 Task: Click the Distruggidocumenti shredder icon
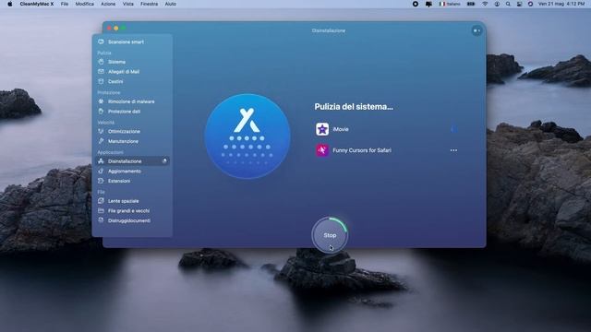(101, 220)
